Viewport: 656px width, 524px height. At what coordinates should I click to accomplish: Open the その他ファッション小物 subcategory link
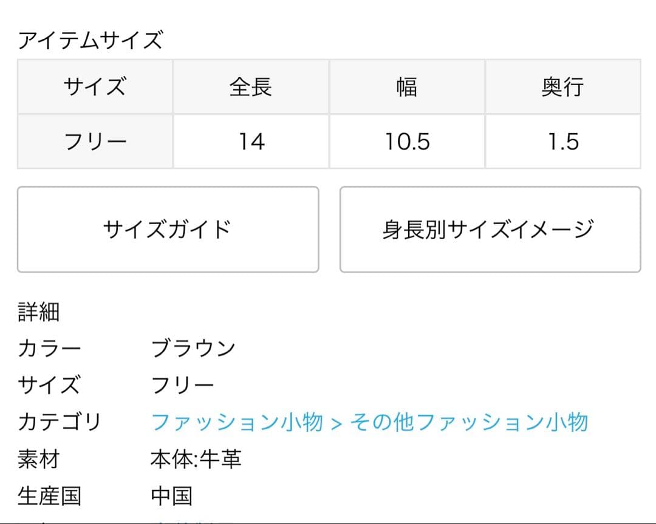tap(468, 422)
